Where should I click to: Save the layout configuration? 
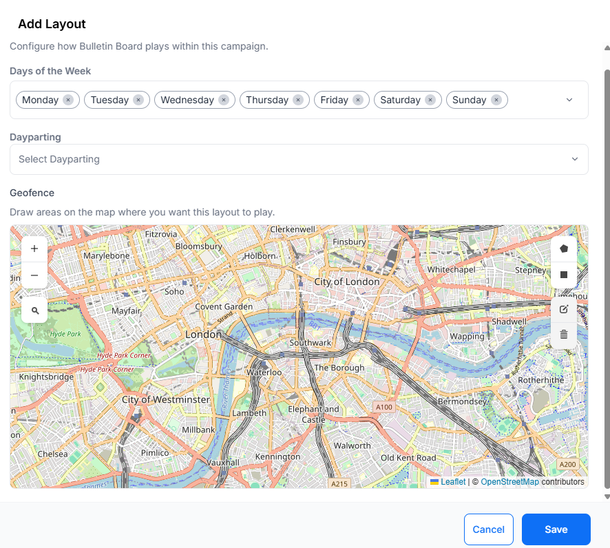556,529
